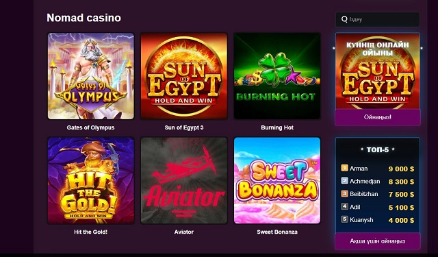Click the rank 3 badge beside Beibitzhan
The image size is (438, 257).
[344, 193]
